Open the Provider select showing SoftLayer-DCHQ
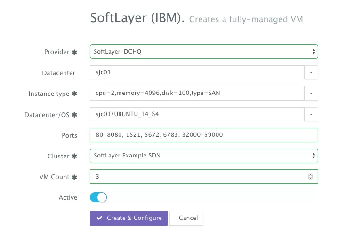The width and height of the screenshot is (361, 235). tap(204, 52)
